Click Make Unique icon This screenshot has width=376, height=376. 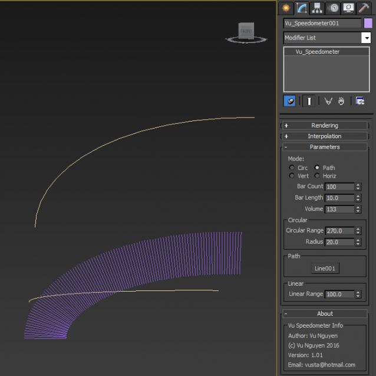(x=328, y=101)
